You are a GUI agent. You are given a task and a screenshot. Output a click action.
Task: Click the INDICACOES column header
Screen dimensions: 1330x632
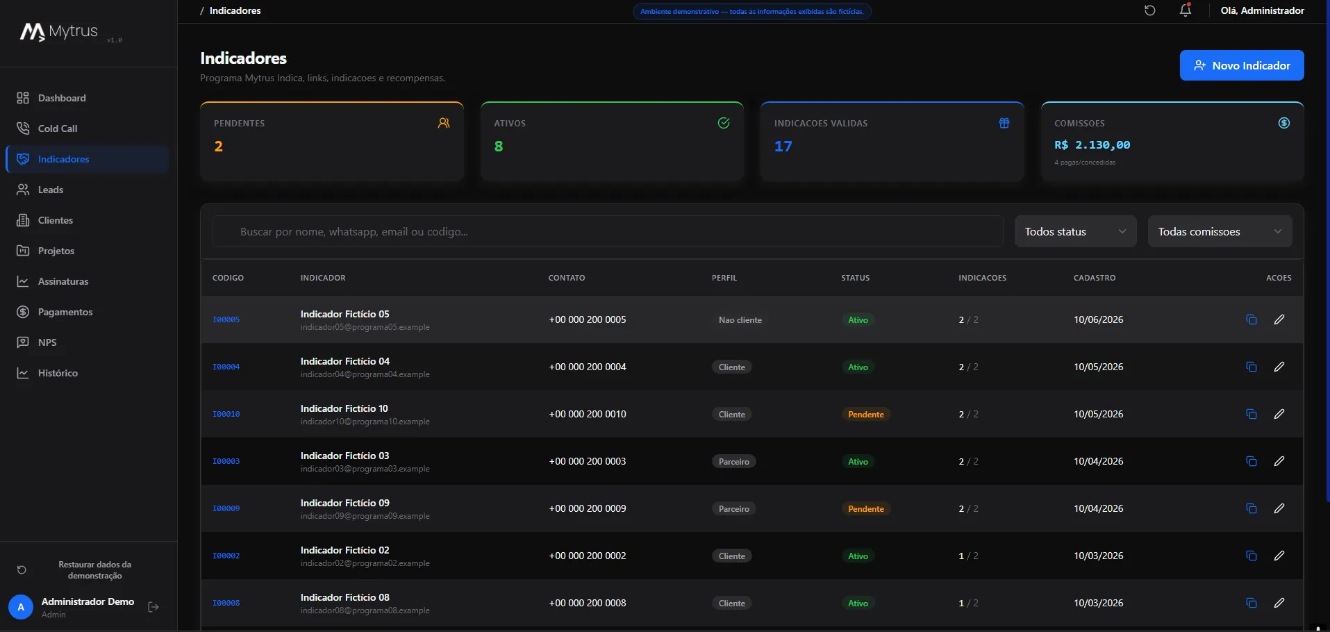pos(982,278)
